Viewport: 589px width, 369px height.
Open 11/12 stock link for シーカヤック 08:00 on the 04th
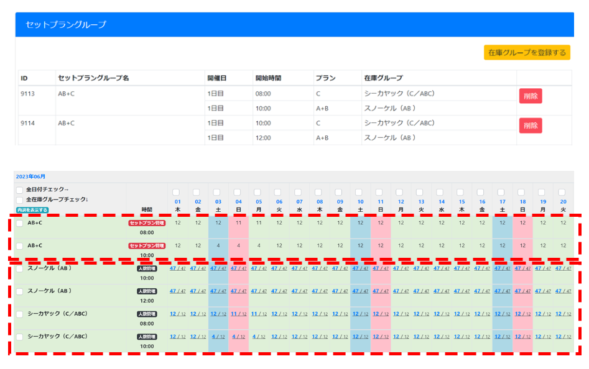coord(238,314)
